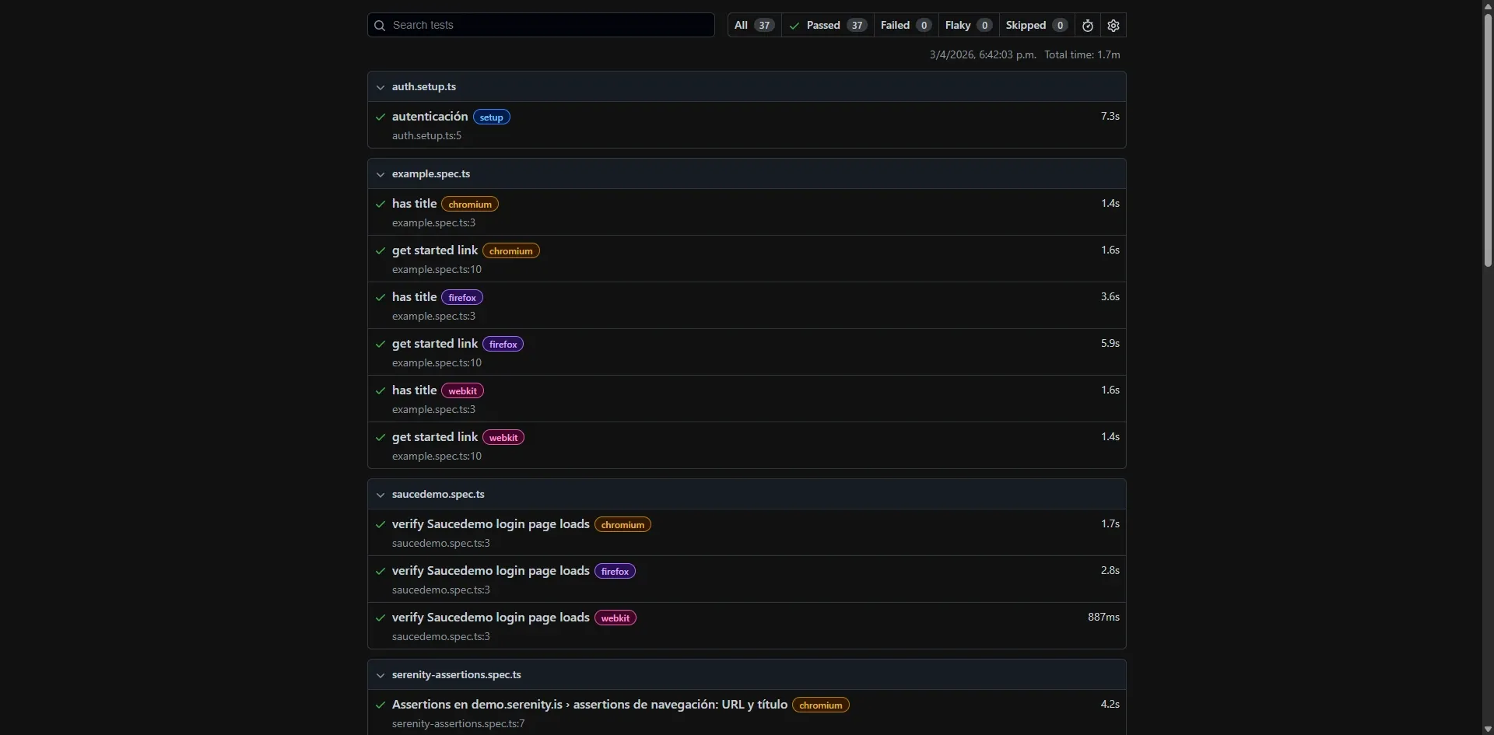Filter by Passed tests
Image resolution: width=1494 pixels, height=735 pixels.
coord(827,26)
